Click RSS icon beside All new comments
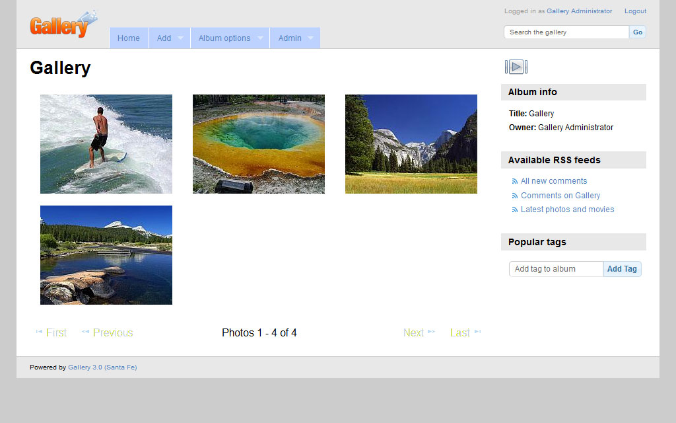Viewport: 676px width, 423px height. 515,181
